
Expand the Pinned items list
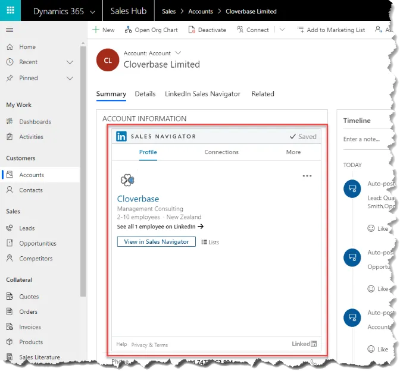(x=70, y=78)
